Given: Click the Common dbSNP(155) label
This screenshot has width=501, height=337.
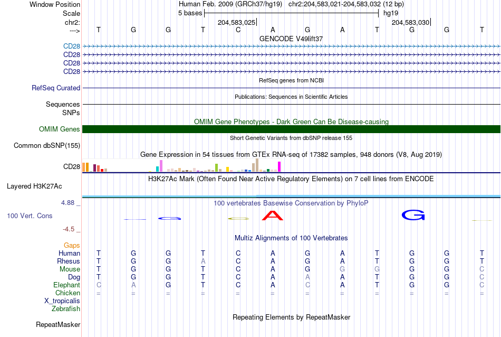Looking at the screenshot, I should point(46,146).
